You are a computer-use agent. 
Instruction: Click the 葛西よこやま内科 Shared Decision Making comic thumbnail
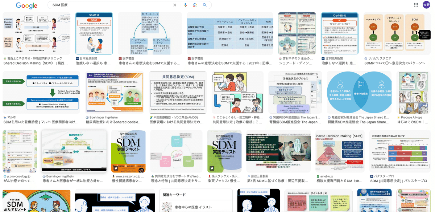36,33
